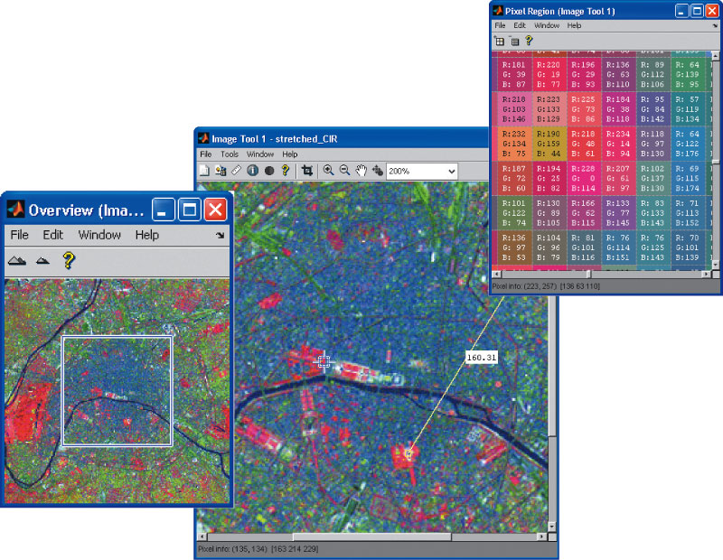Click Help question mark in Overview window
The image size is (723, 560).
click(x=69, y=260)
